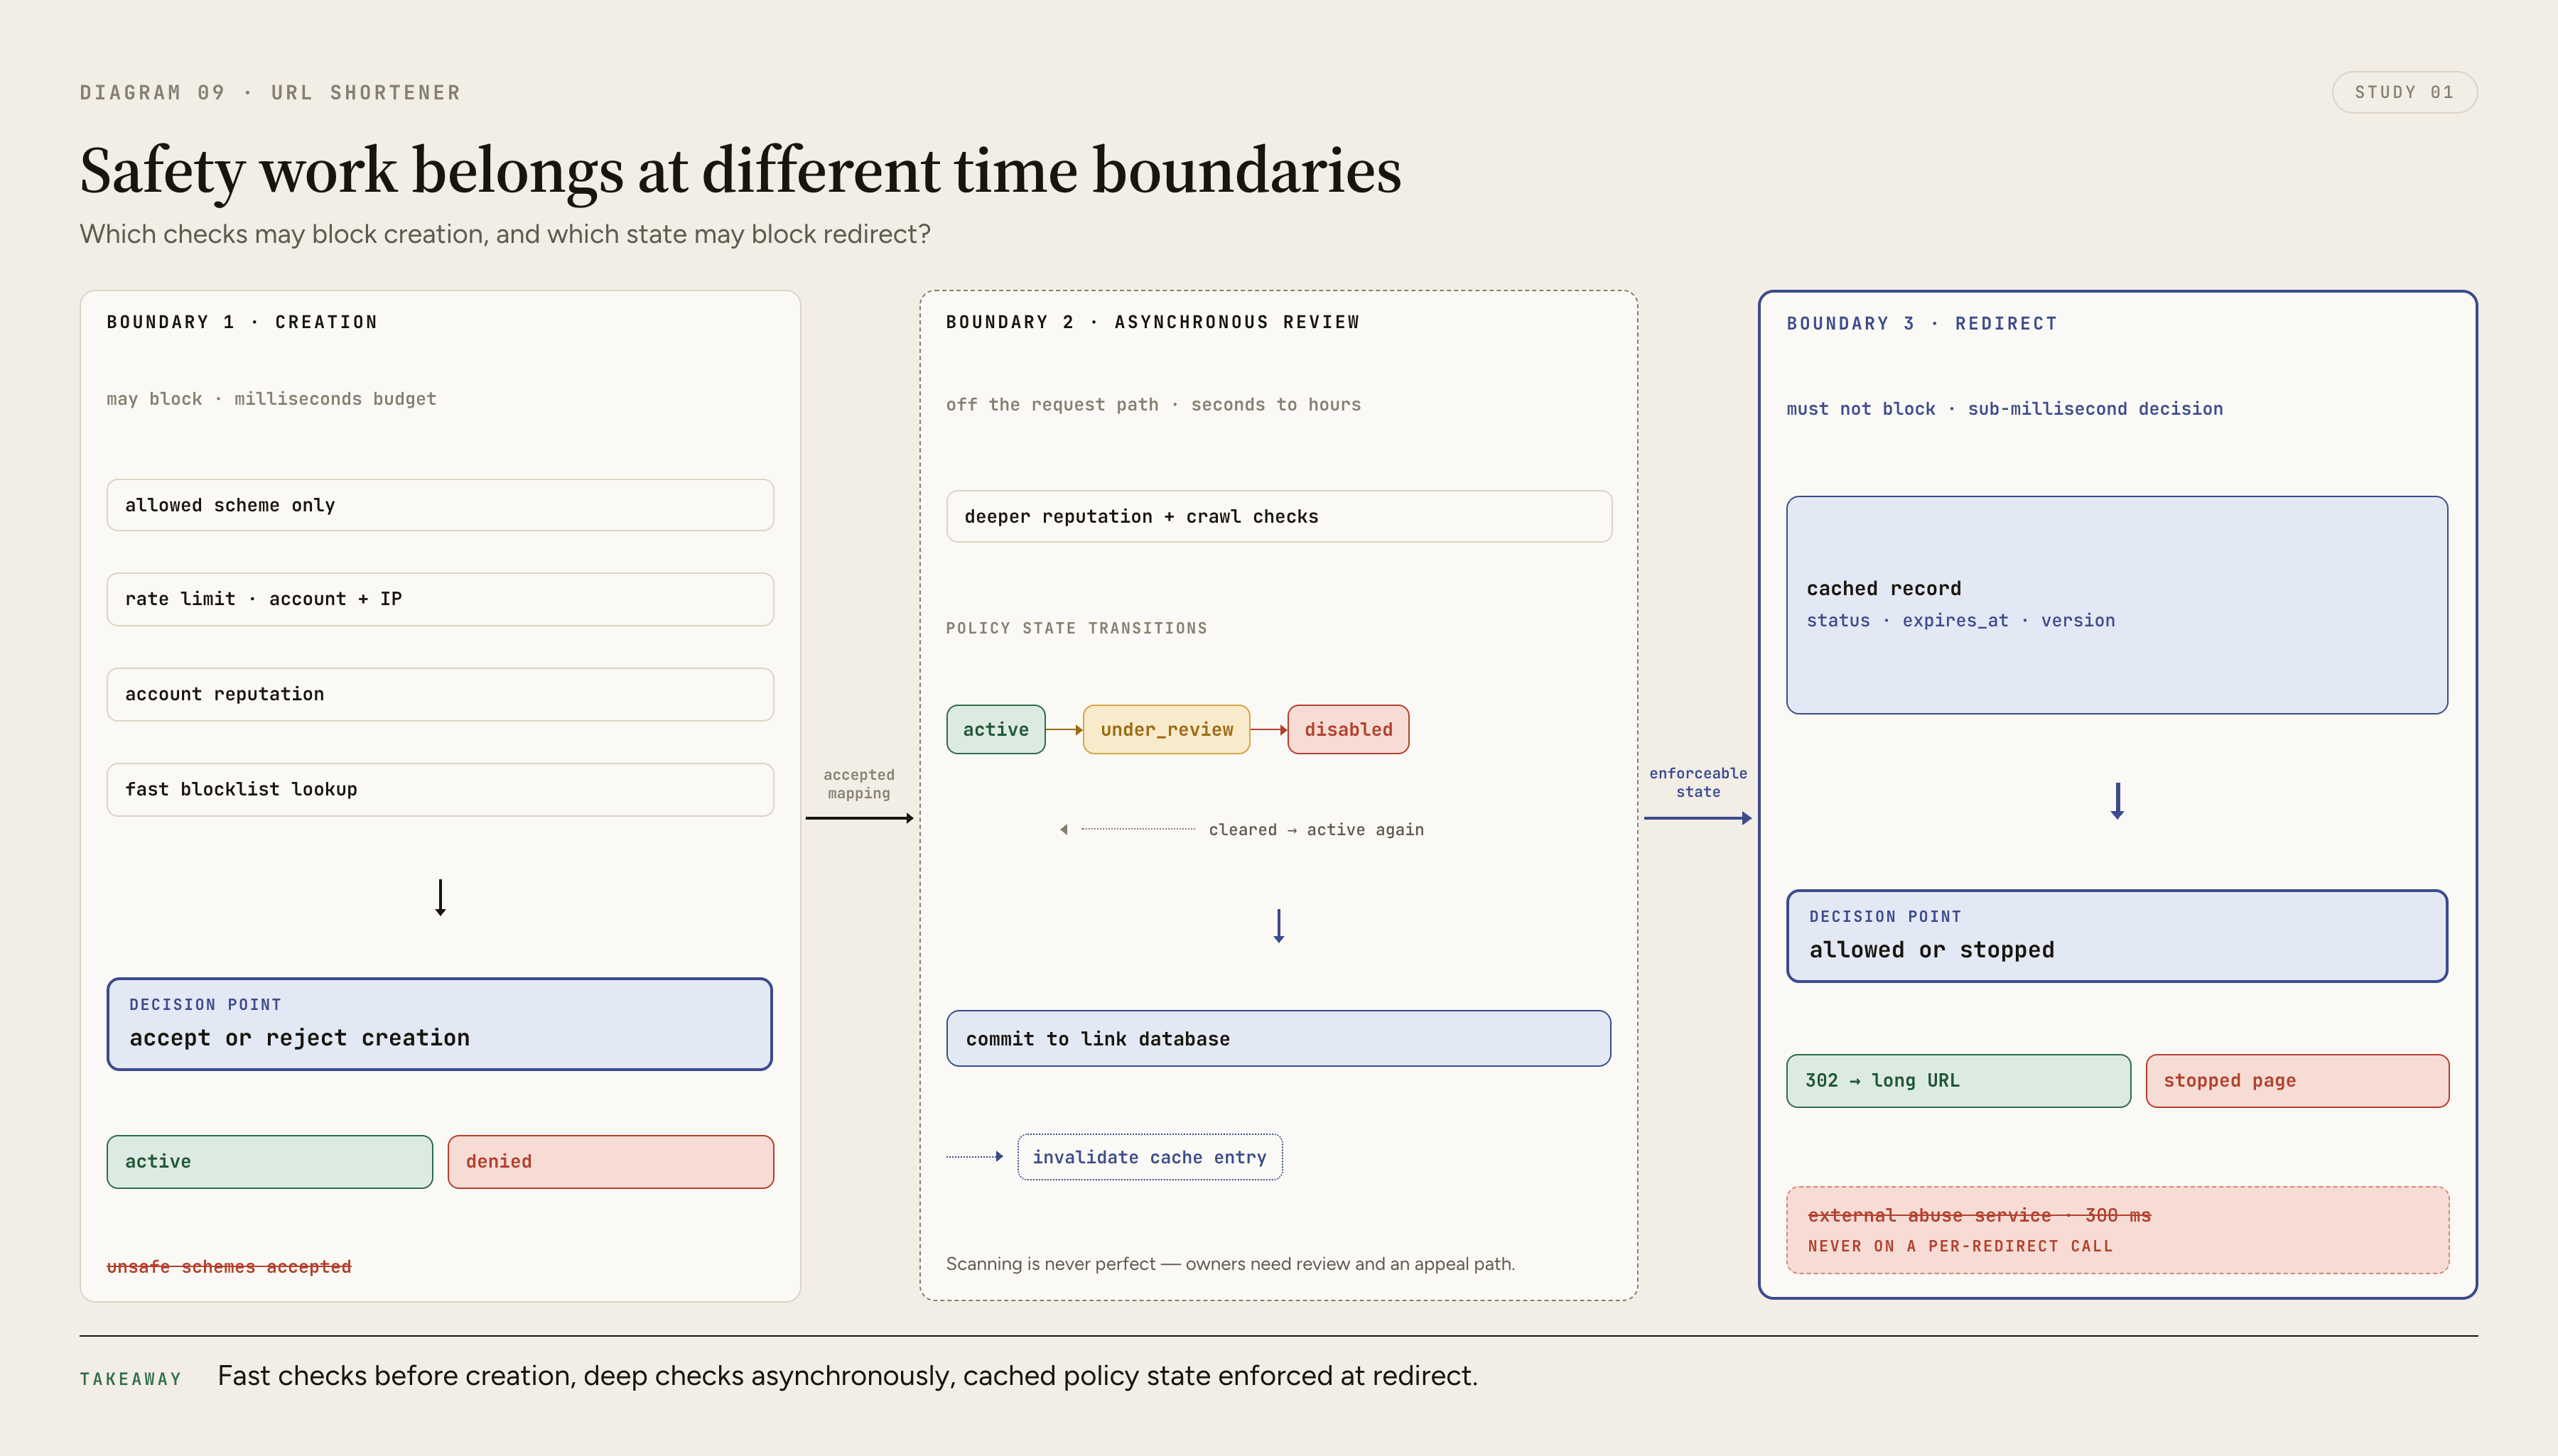Select the 'allowed scheme only' check box

[440, 505]
